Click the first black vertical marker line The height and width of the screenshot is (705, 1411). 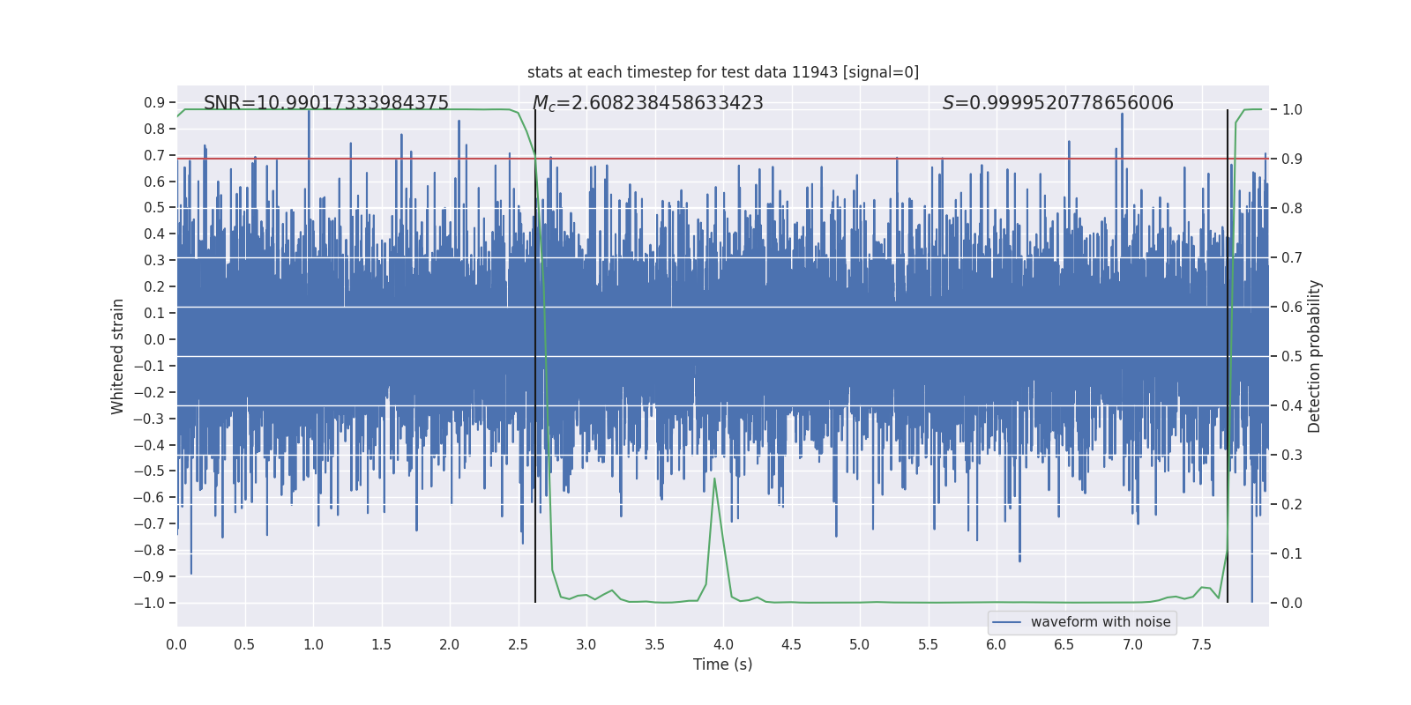[535, 356]
